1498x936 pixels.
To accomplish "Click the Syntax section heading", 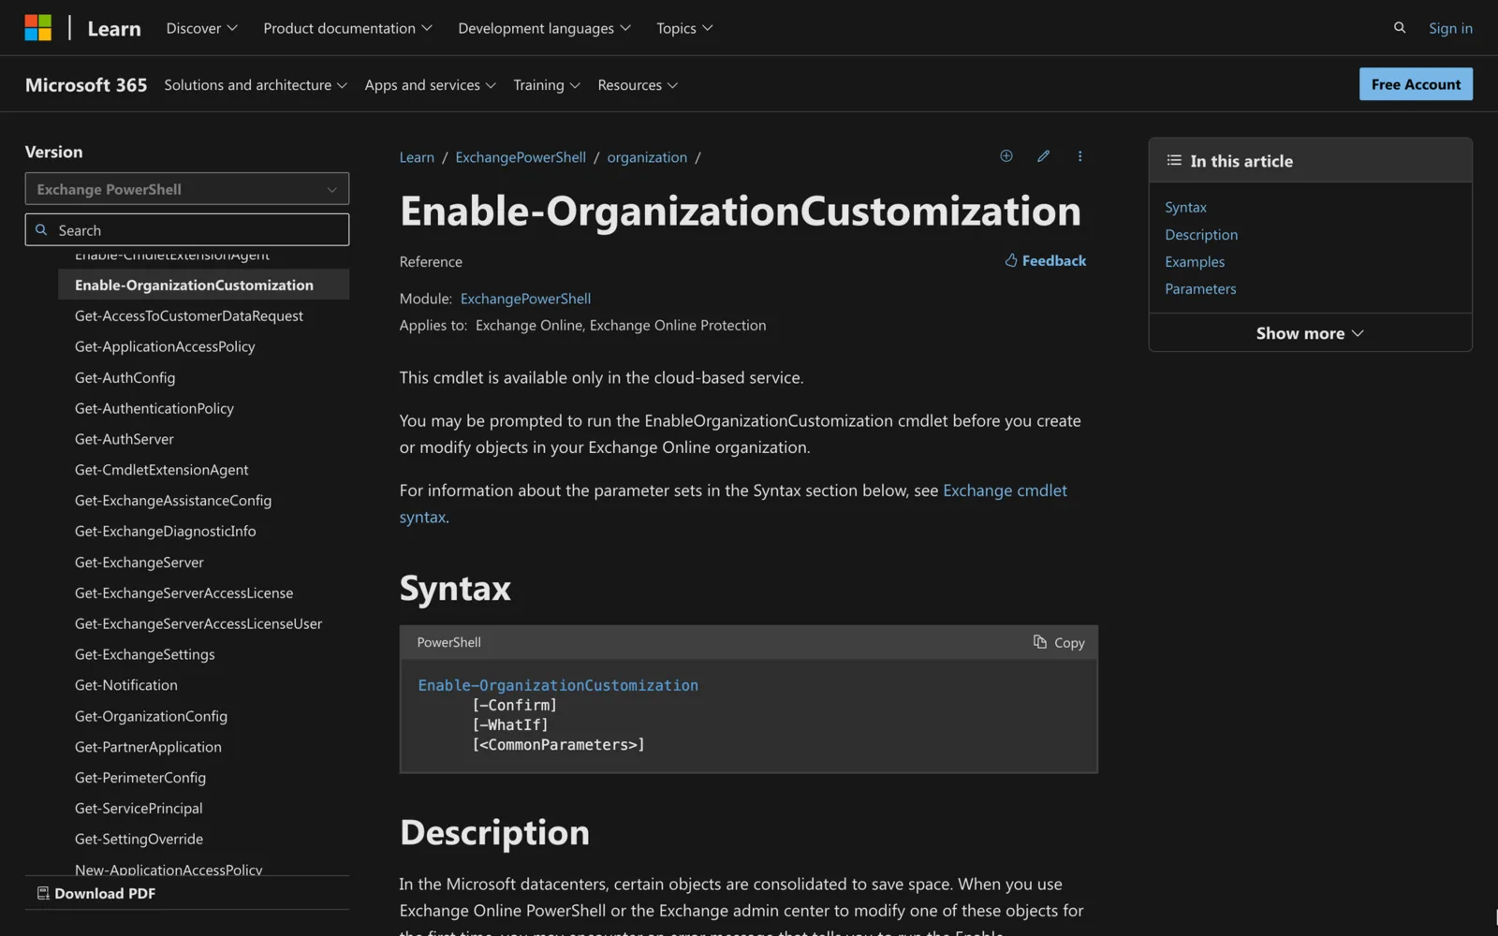I will coord(455,589).
